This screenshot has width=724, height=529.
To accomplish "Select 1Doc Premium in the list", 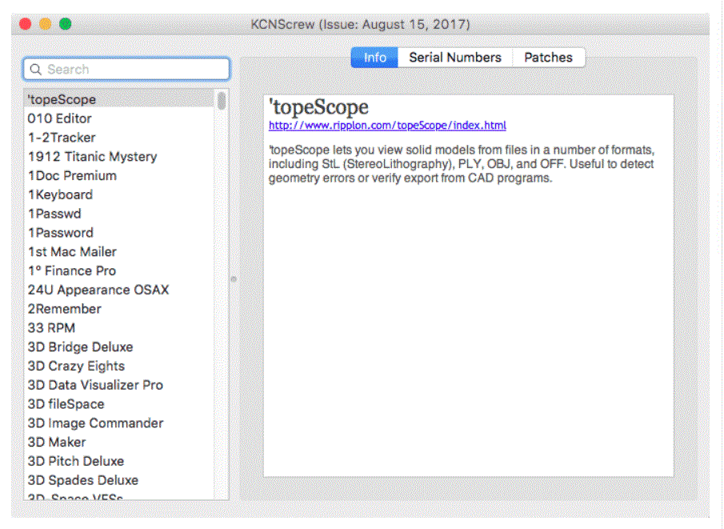I will (119, 175).
